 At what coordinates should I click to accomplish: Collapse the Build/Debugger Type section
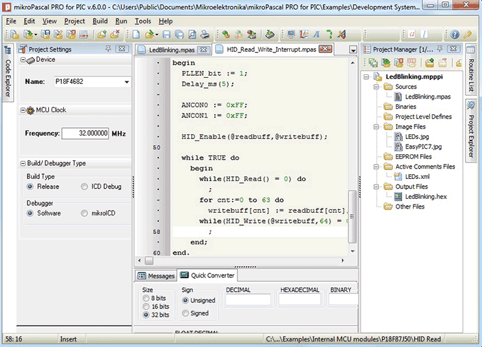(x=23, y=163)
